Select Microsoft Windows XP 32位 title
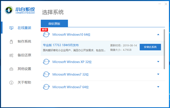170x108 pixels. coord(72,62)
